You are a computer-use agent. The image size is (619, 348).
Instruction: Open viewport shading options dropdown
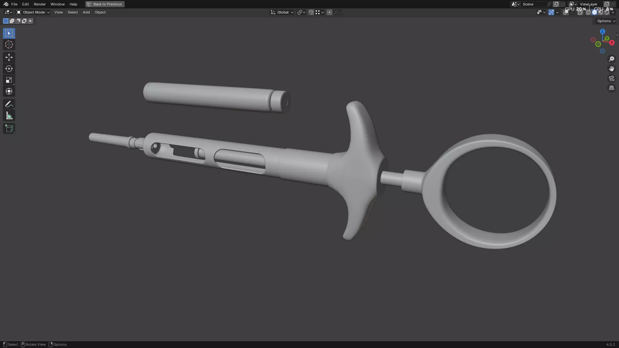[x=613, y=12]
